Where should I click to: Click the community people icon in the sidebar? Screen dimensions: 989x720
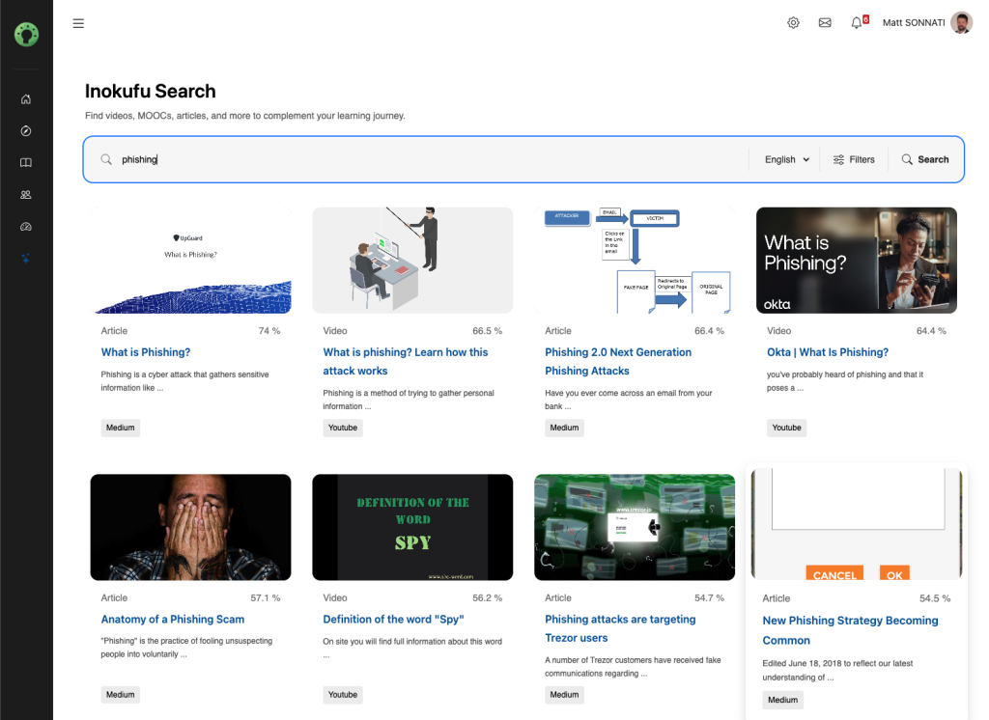[26, 194]
